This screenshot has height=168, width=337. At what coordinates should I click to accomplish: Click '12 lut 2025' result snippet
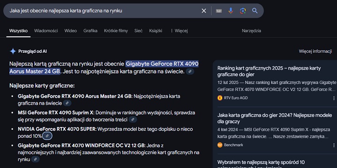click(277, 86)
